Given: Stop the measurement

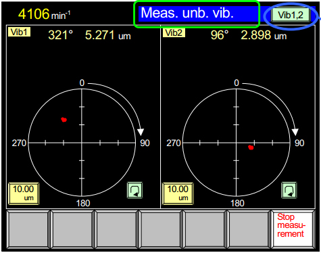Looking at the screenshot, I should (293, 229).
